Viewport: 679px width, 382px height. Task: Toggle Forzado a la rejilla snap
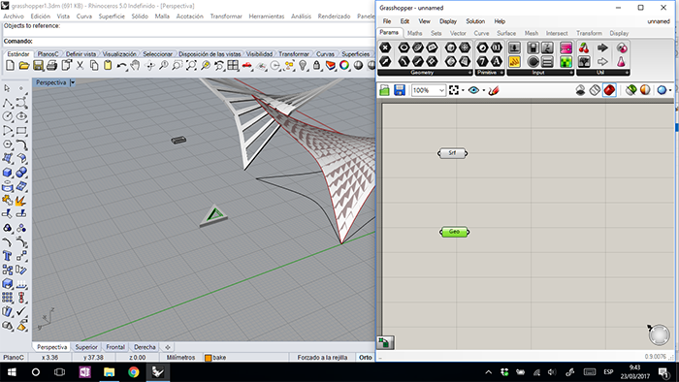click(x=322, y=358)
